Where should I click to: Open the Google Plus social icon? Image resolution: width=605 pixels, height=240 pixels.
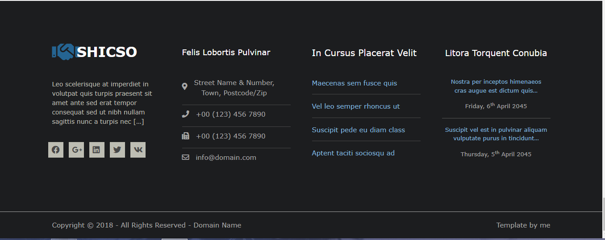pyautogui.click(x=76, y=150)
